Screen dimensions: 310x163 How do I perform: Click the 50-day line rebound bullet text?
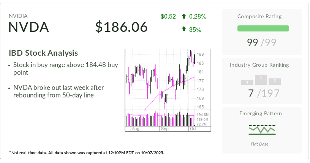[59, 91]
